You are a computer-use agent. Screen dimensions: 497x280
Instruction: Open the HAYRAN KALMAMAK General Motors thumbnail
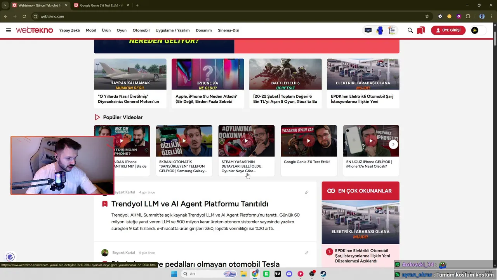[x=130, y=74]
